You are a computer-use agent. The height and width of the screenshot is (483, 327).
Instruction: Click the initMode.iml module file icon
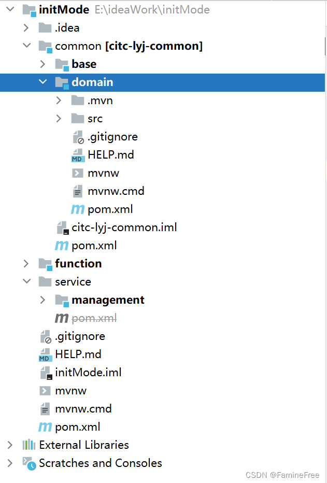[45, 372]
